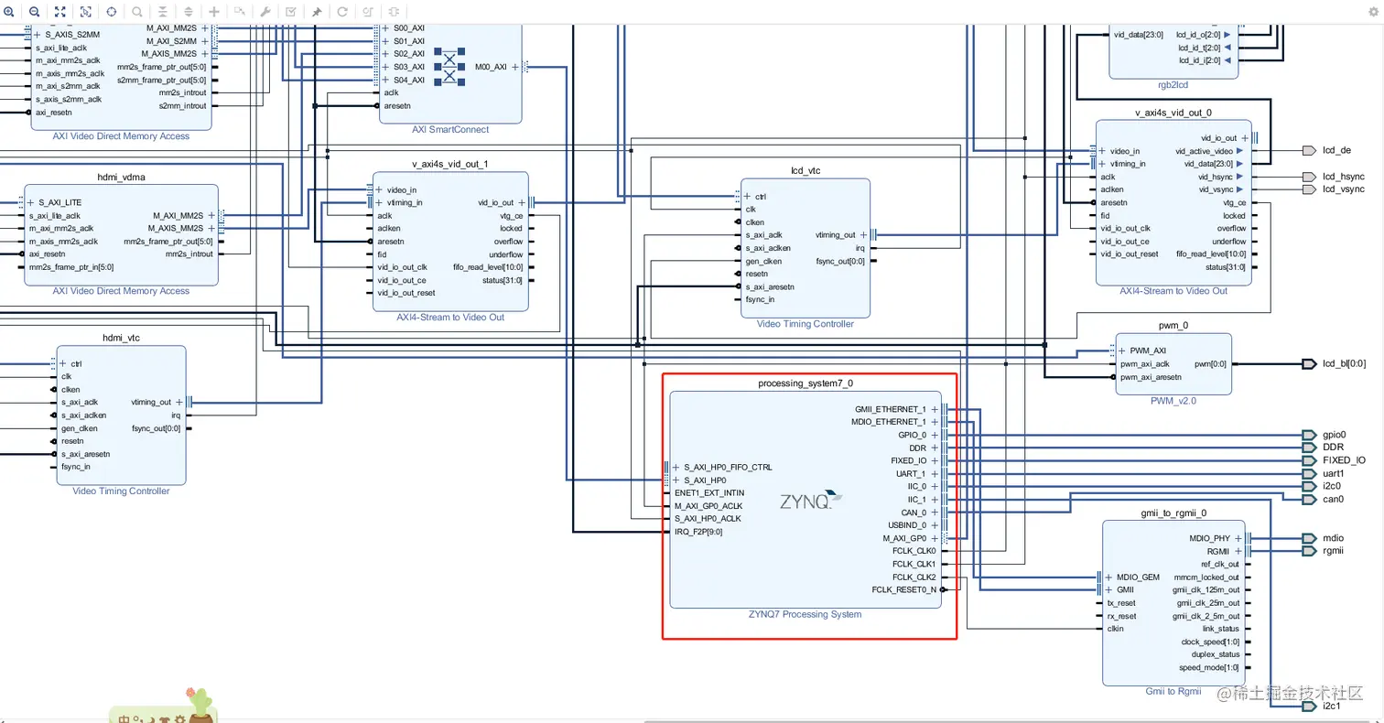
Task: Click the gmii_clk_125m_out pin label
Action: pyautogui.click(x=1206, y=590)
